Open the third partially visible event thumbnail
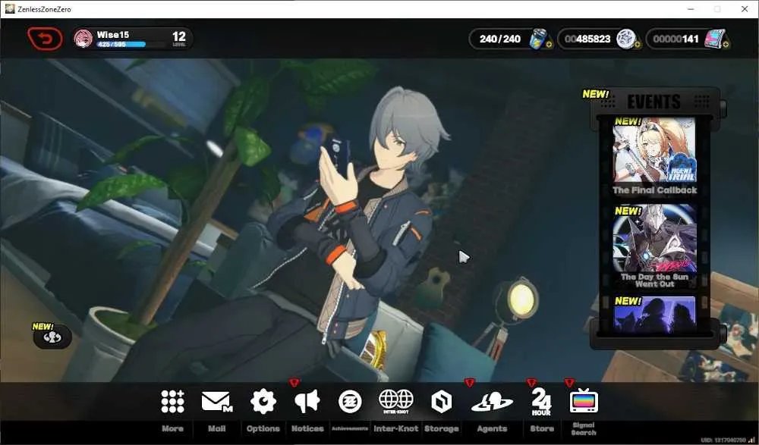Image resolution: width=759 pixels, height=445 pixels. [654, 315]
